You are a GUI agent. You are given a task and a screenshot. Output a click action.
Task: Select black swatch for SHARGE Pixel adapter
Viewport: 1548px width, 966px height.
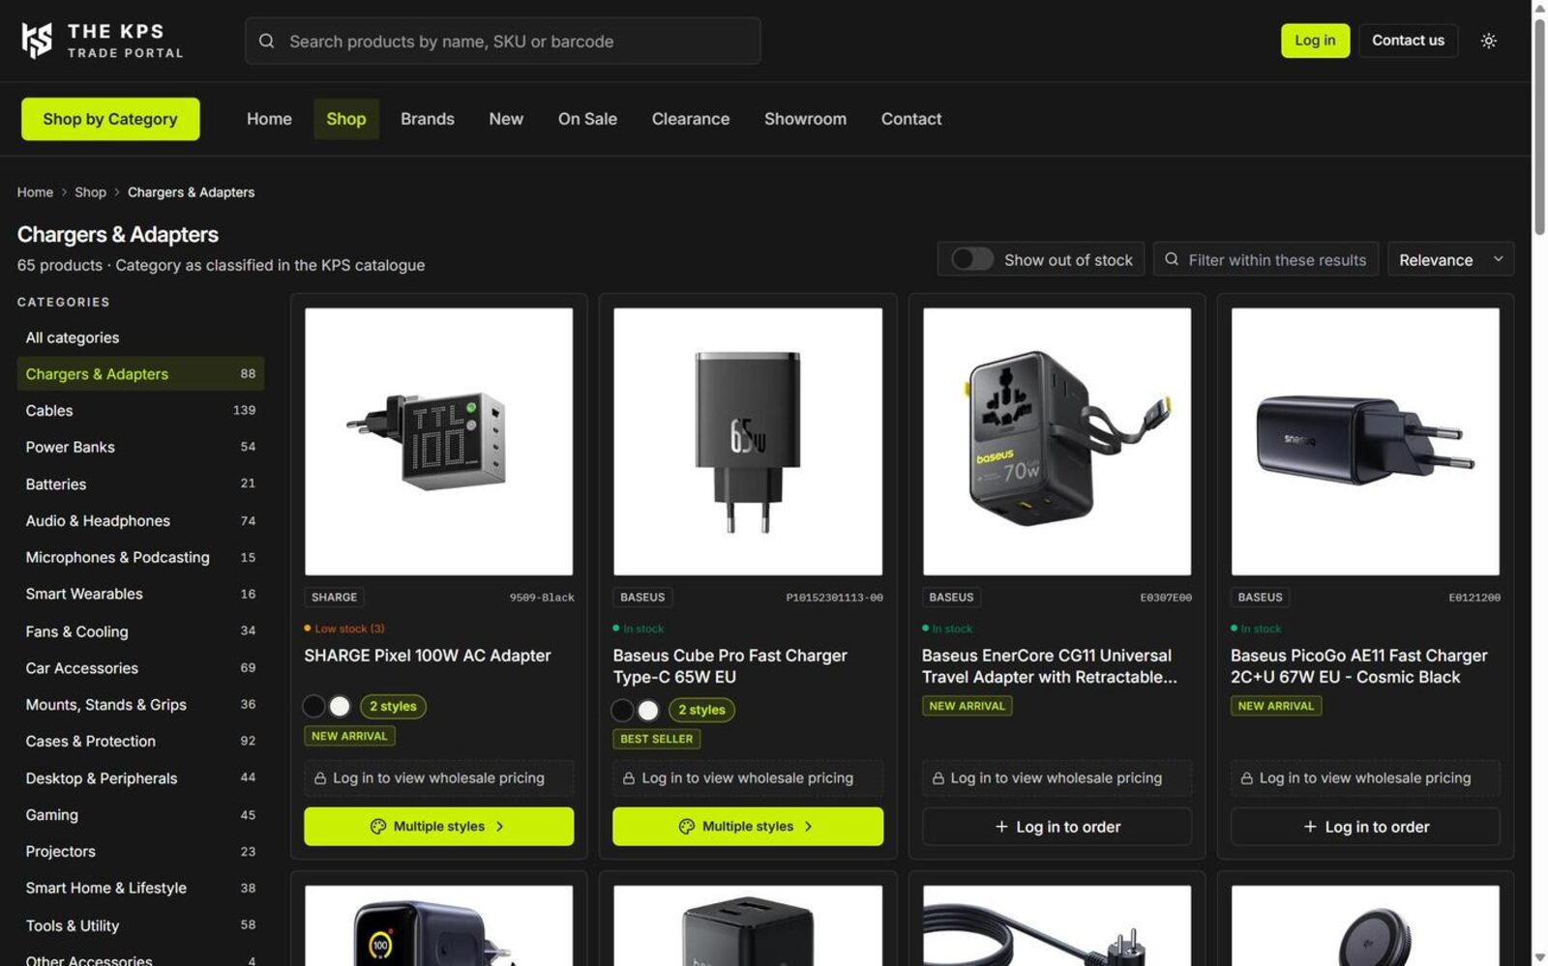click(x=313, y=707)
